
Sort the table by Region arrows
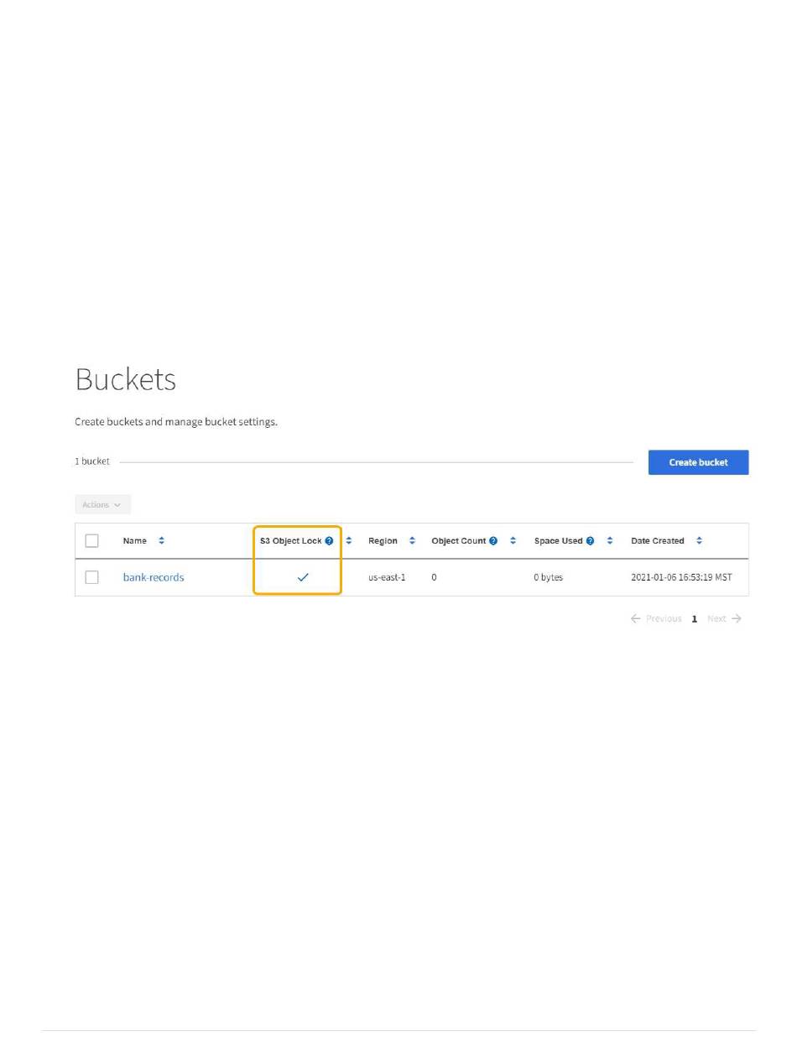pyautogui.click(x=412, y=541)
